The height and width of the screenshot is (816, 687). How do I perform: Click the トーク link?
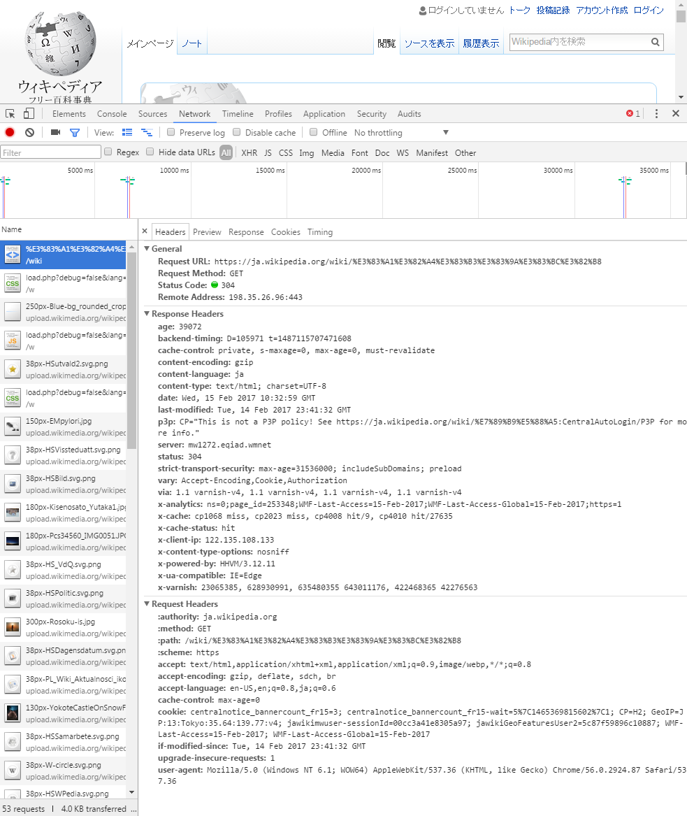click(519, 10)
